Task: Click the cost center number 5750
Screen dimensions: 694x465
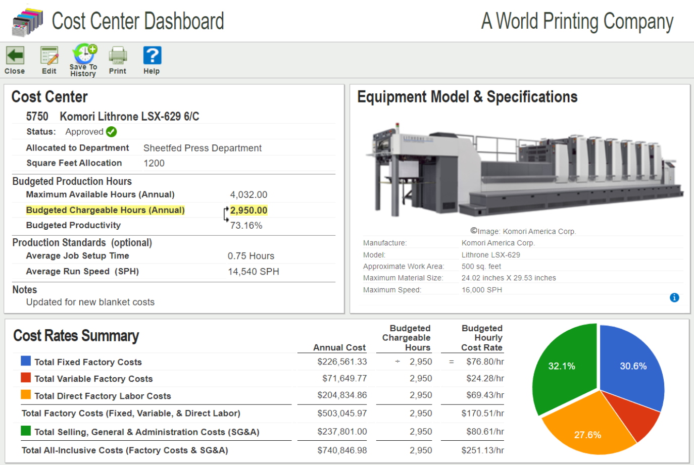Action: click(x=37, y=117)
